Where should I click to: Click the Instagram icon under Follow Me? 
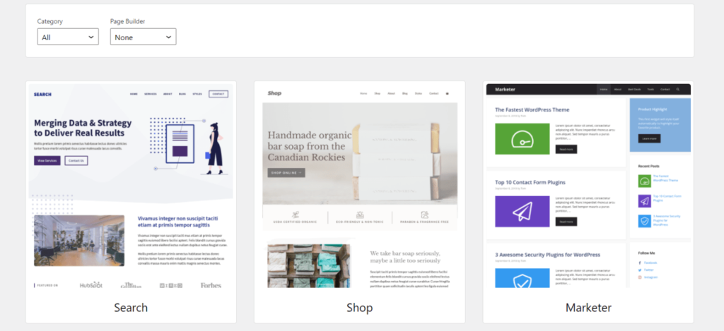pyautogui.click(x=640, y=277)
